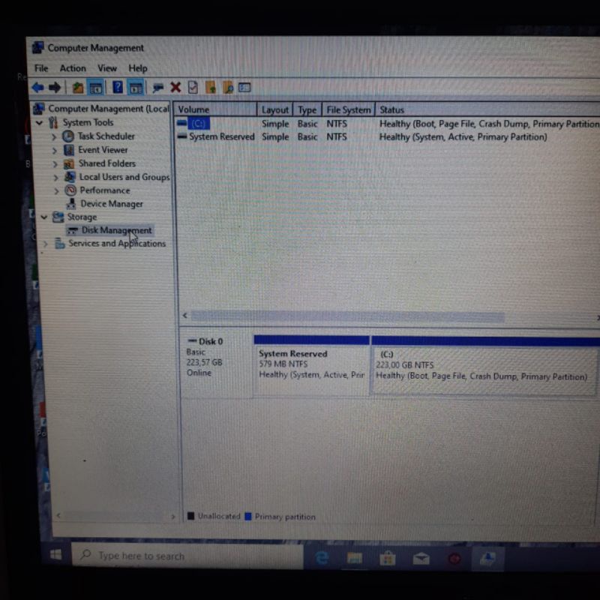Select Local Users and Groups
Screen dimensions: 600x600
click(x=124, y=177)
